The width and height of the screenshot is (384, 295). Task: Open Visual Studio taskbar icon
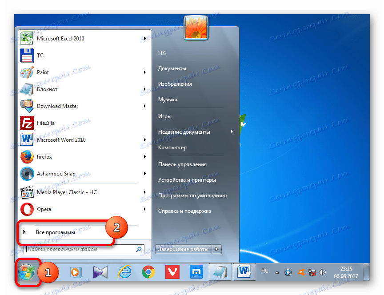100,272
